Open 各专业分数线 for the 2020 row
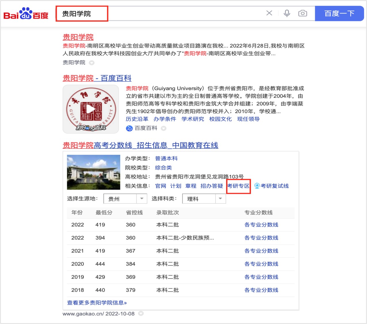The height and width of the screenshot is (324, 367). coord(261,264)
